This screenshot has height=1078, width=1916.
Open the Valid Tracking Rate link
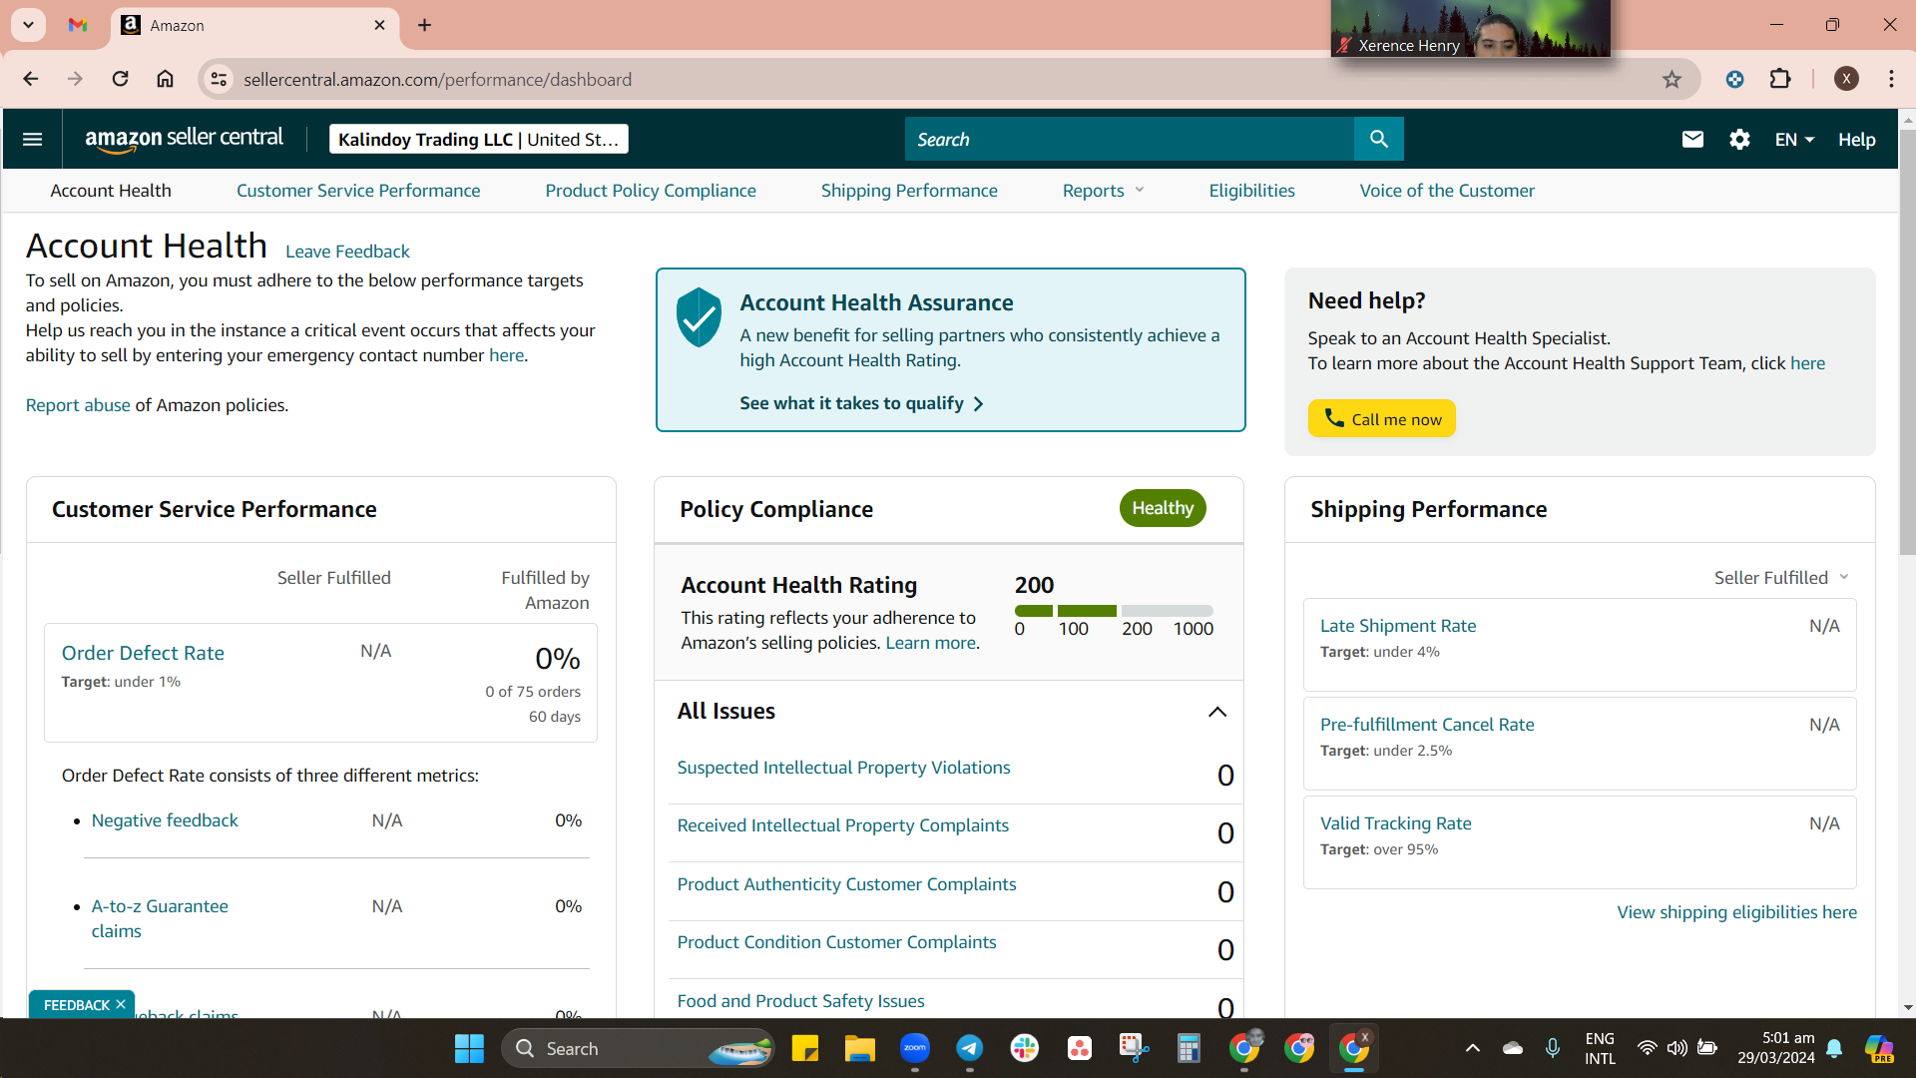point(1395,823)
